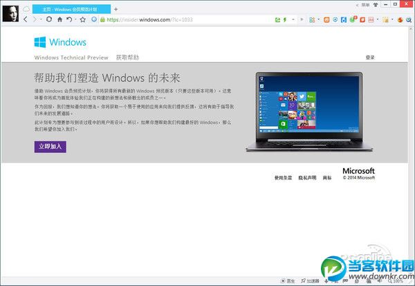This screenshot has height=286, width=415.
Task: Click the laptop Windows 10 preview image
Action: click(309, 111)
